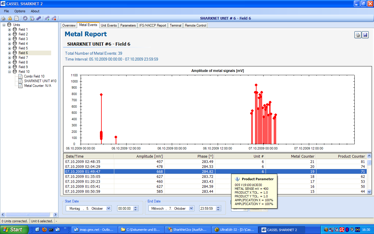Click the start gears icon with green arrow
374x234 pixels.
[47, 18]
